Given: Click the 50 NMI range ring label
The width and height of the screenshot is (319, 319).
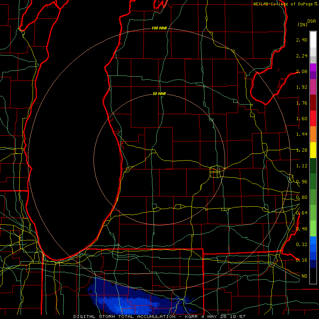Looking at the screenshot, I should [x=159, y=94].
